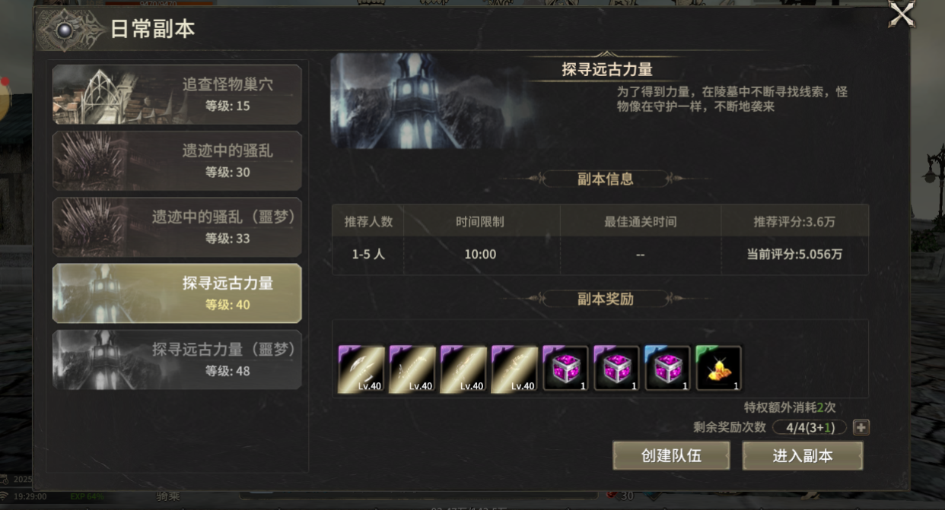The image size is (945, 510).
Task: Select the 追查怪物巢穴 dungeon entry
Action: tap(177, 94)
